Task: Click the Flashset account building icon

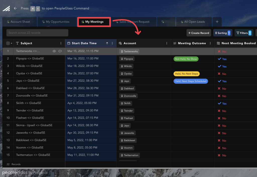Action: click(x=122, y=118)
